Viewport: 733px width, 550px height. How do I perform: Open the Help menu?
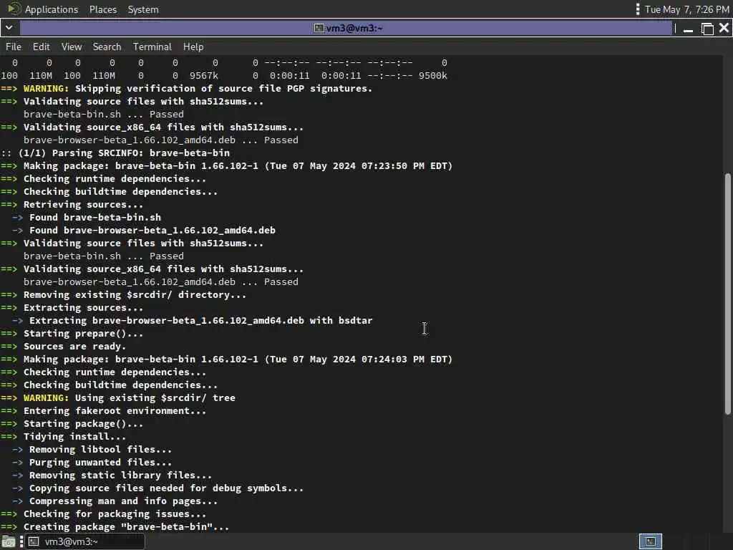click(193, 47)
